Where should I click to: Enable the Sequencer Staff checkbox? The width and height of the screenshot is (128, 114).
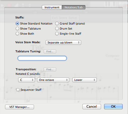(18, 90)
